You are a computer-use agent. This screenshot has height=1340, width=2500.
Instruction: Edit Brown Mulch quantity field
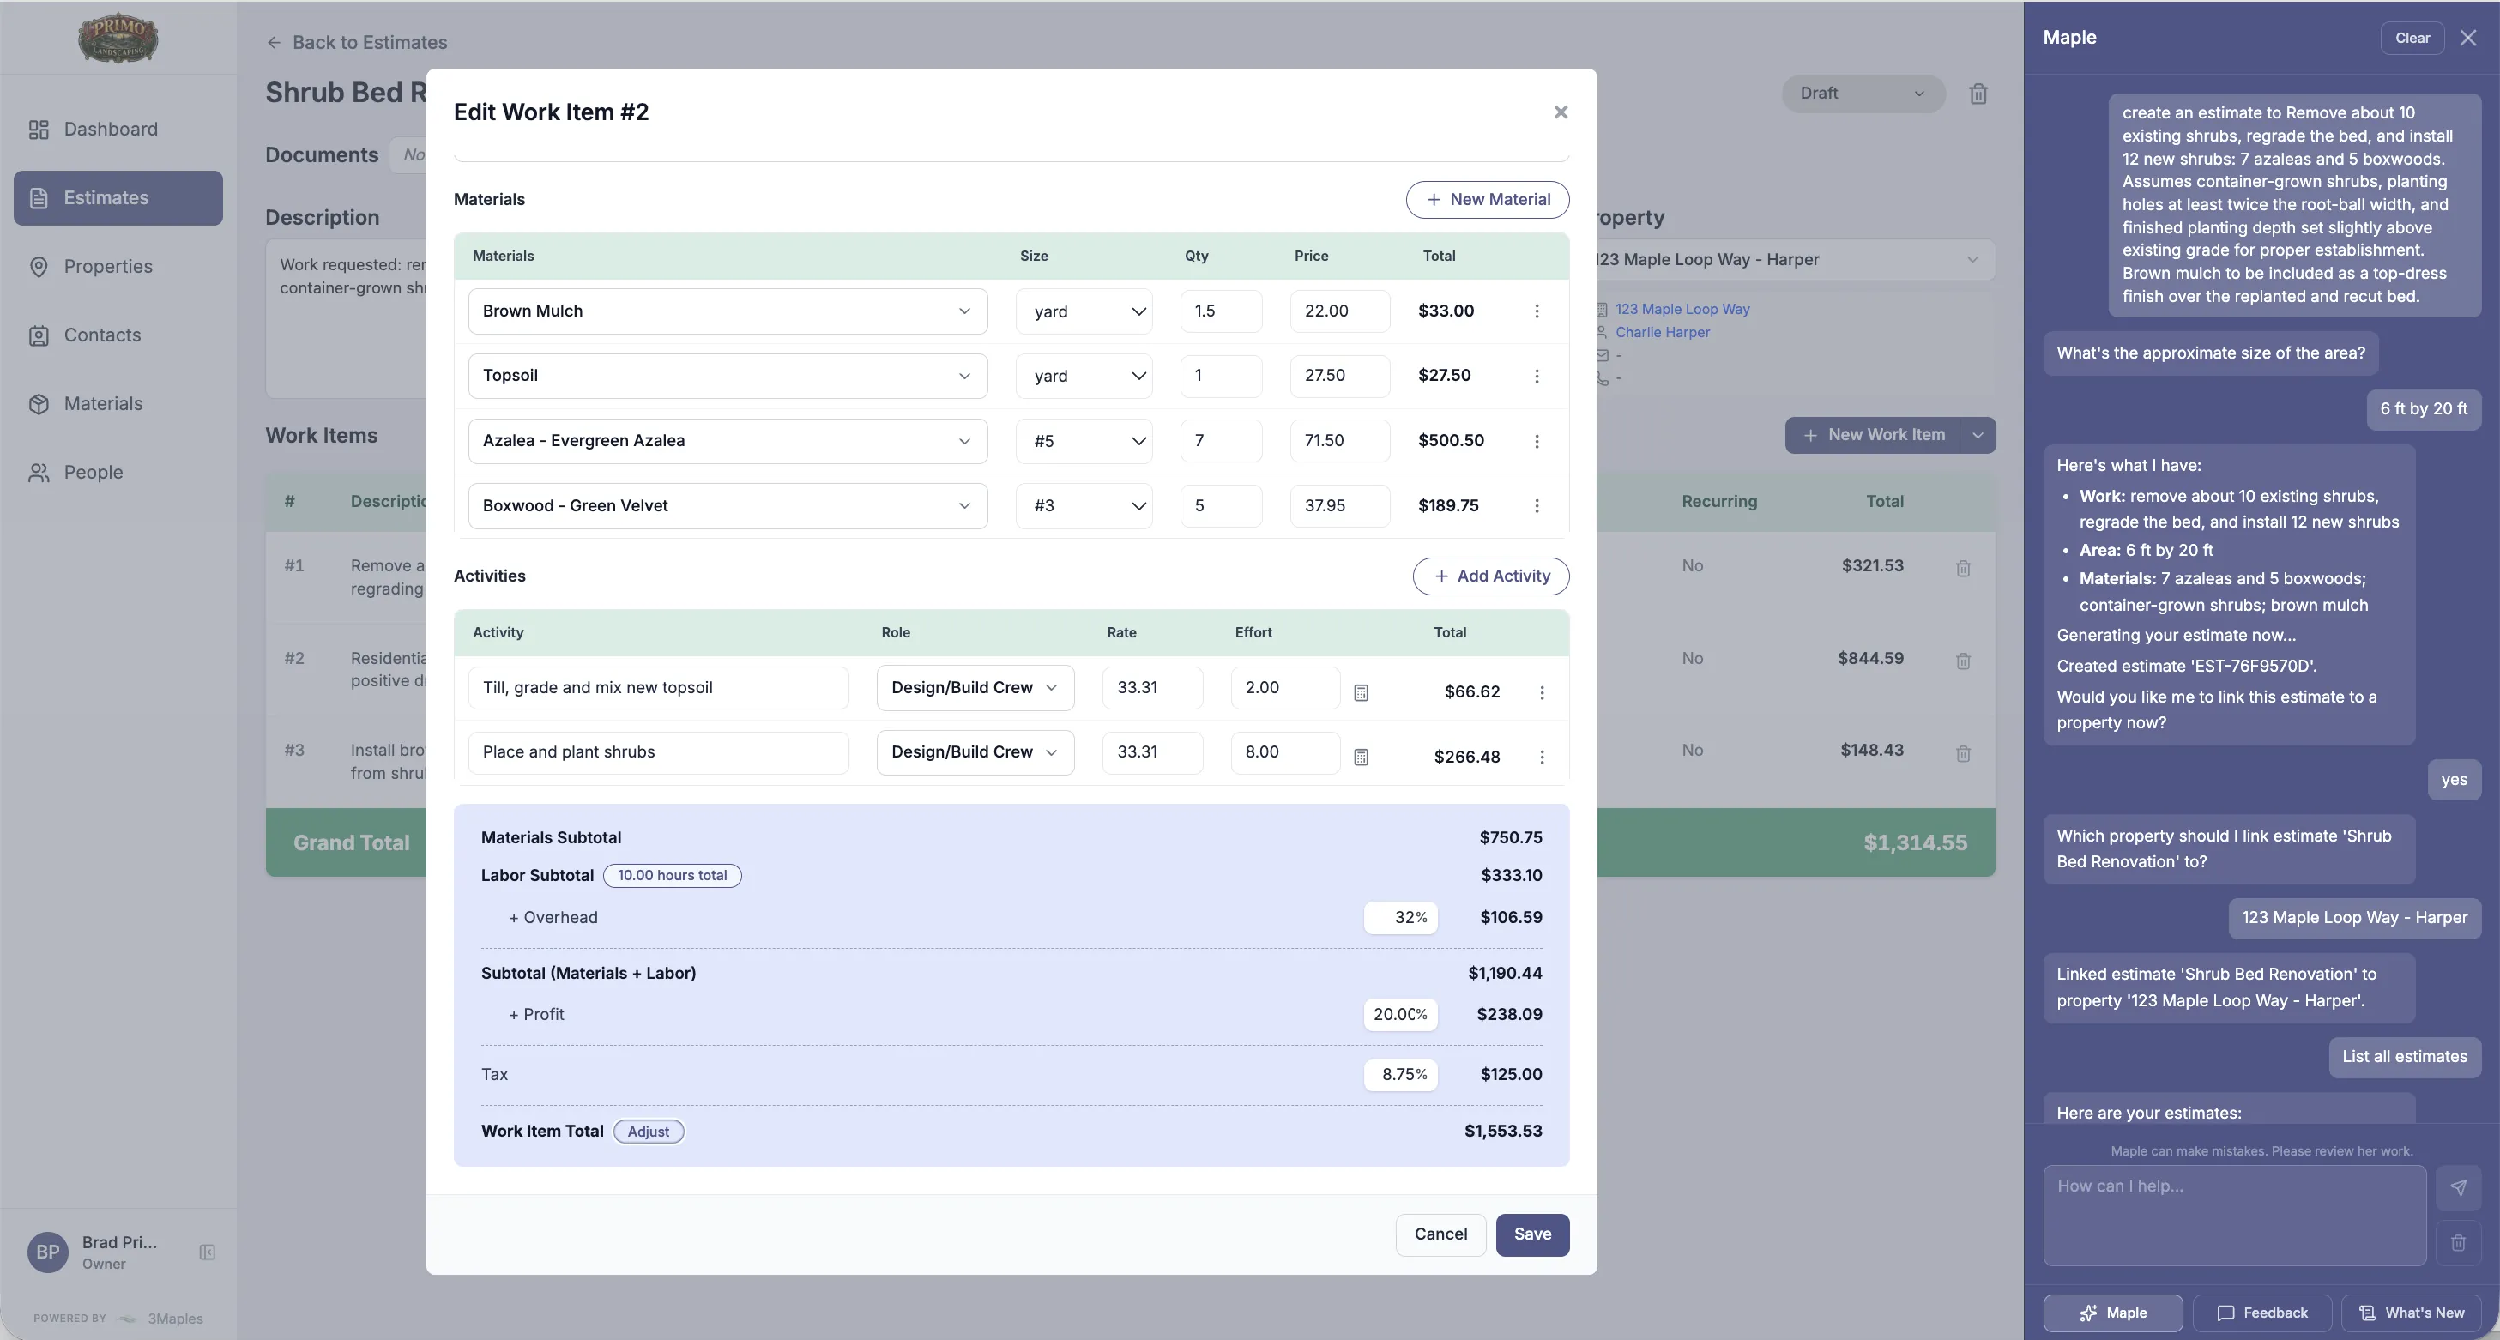click(x=1221, y=311)
